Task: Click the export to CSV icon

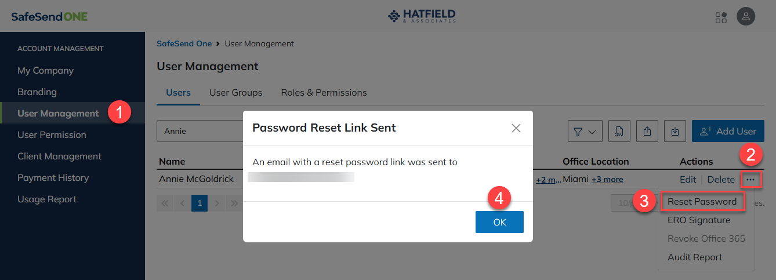Action: [x=619, y=132]
